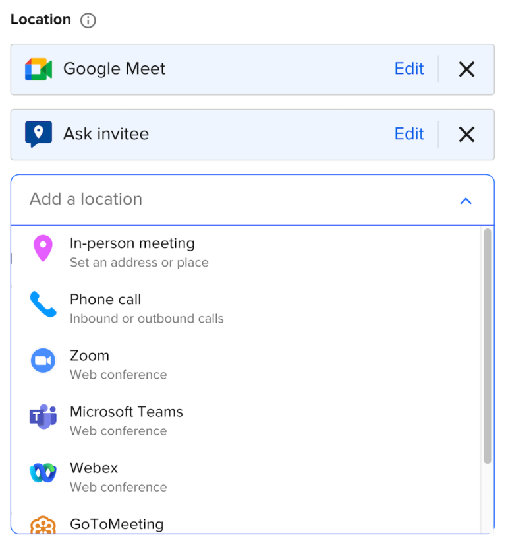Click the location list scrollbar

(x=488, y=346)
